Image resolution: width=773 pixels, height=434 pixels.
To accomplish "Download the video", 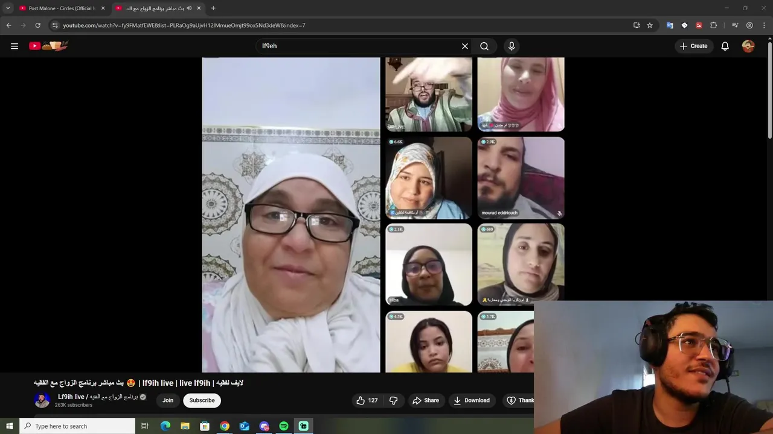I will pyautogui.click(x=471, y=400).
